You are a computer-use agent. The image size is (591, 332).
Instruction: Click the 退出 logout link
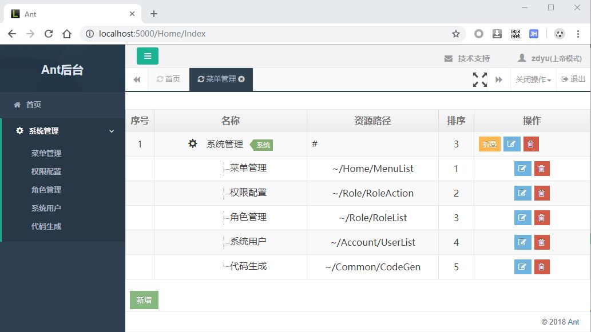(x=574, y=79)
